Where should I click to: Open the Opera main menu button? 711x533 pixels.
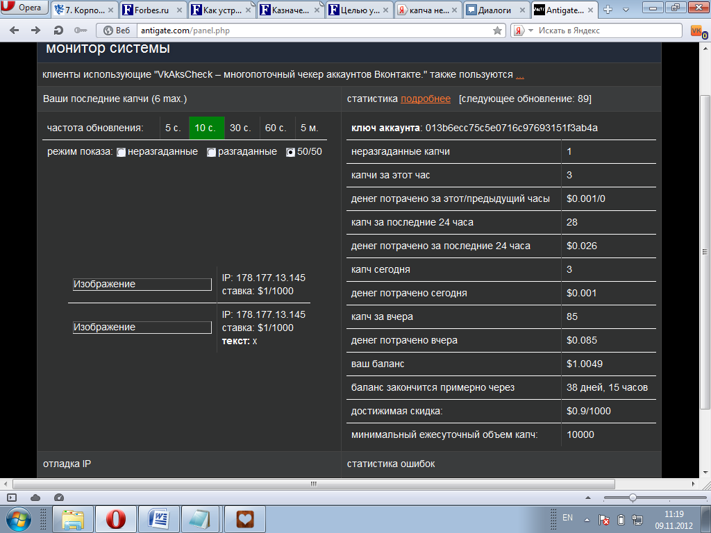tap(24, 7)
